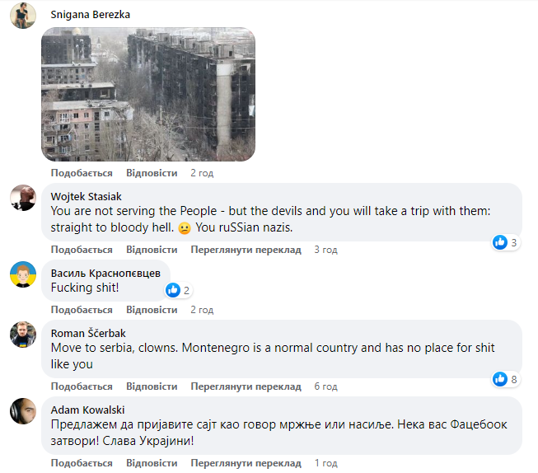The height and width of the screenshot is (473, 538).
Task: Reply to Василь Краснопєвцев's comment
Action: [152, 310]
